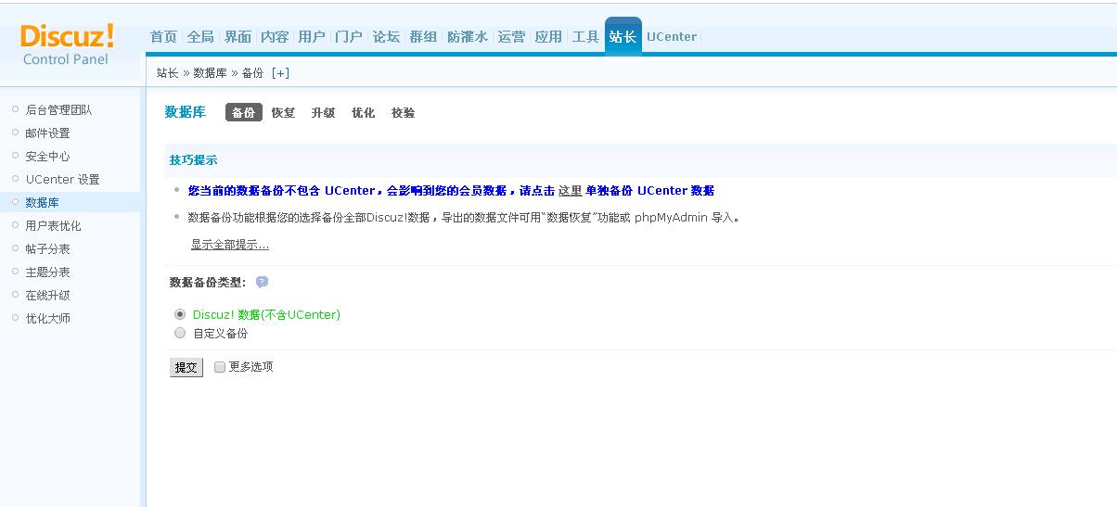This screenshot has height=507, width=1117.
Task: Go to the 门户 navigation tab
Action: (x=349, y=36)
